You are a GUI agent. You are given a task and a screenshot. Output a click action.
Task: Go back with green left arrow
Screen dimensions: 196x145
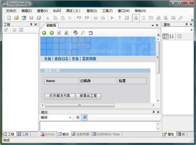click(44, 33)
